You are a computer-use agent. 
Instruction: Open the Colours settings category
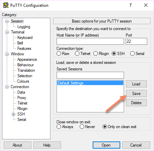(x=23, y=81)
